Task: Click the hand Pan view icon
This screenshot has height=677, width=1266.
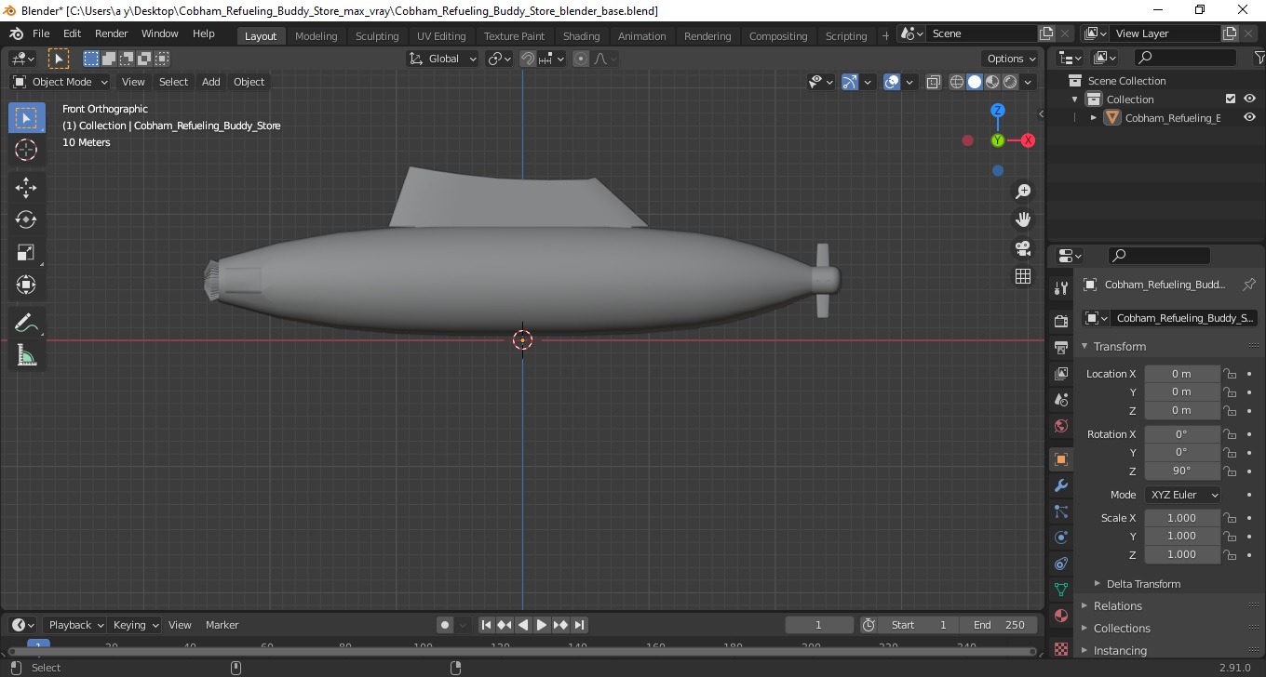Action: coord(1023,220)
